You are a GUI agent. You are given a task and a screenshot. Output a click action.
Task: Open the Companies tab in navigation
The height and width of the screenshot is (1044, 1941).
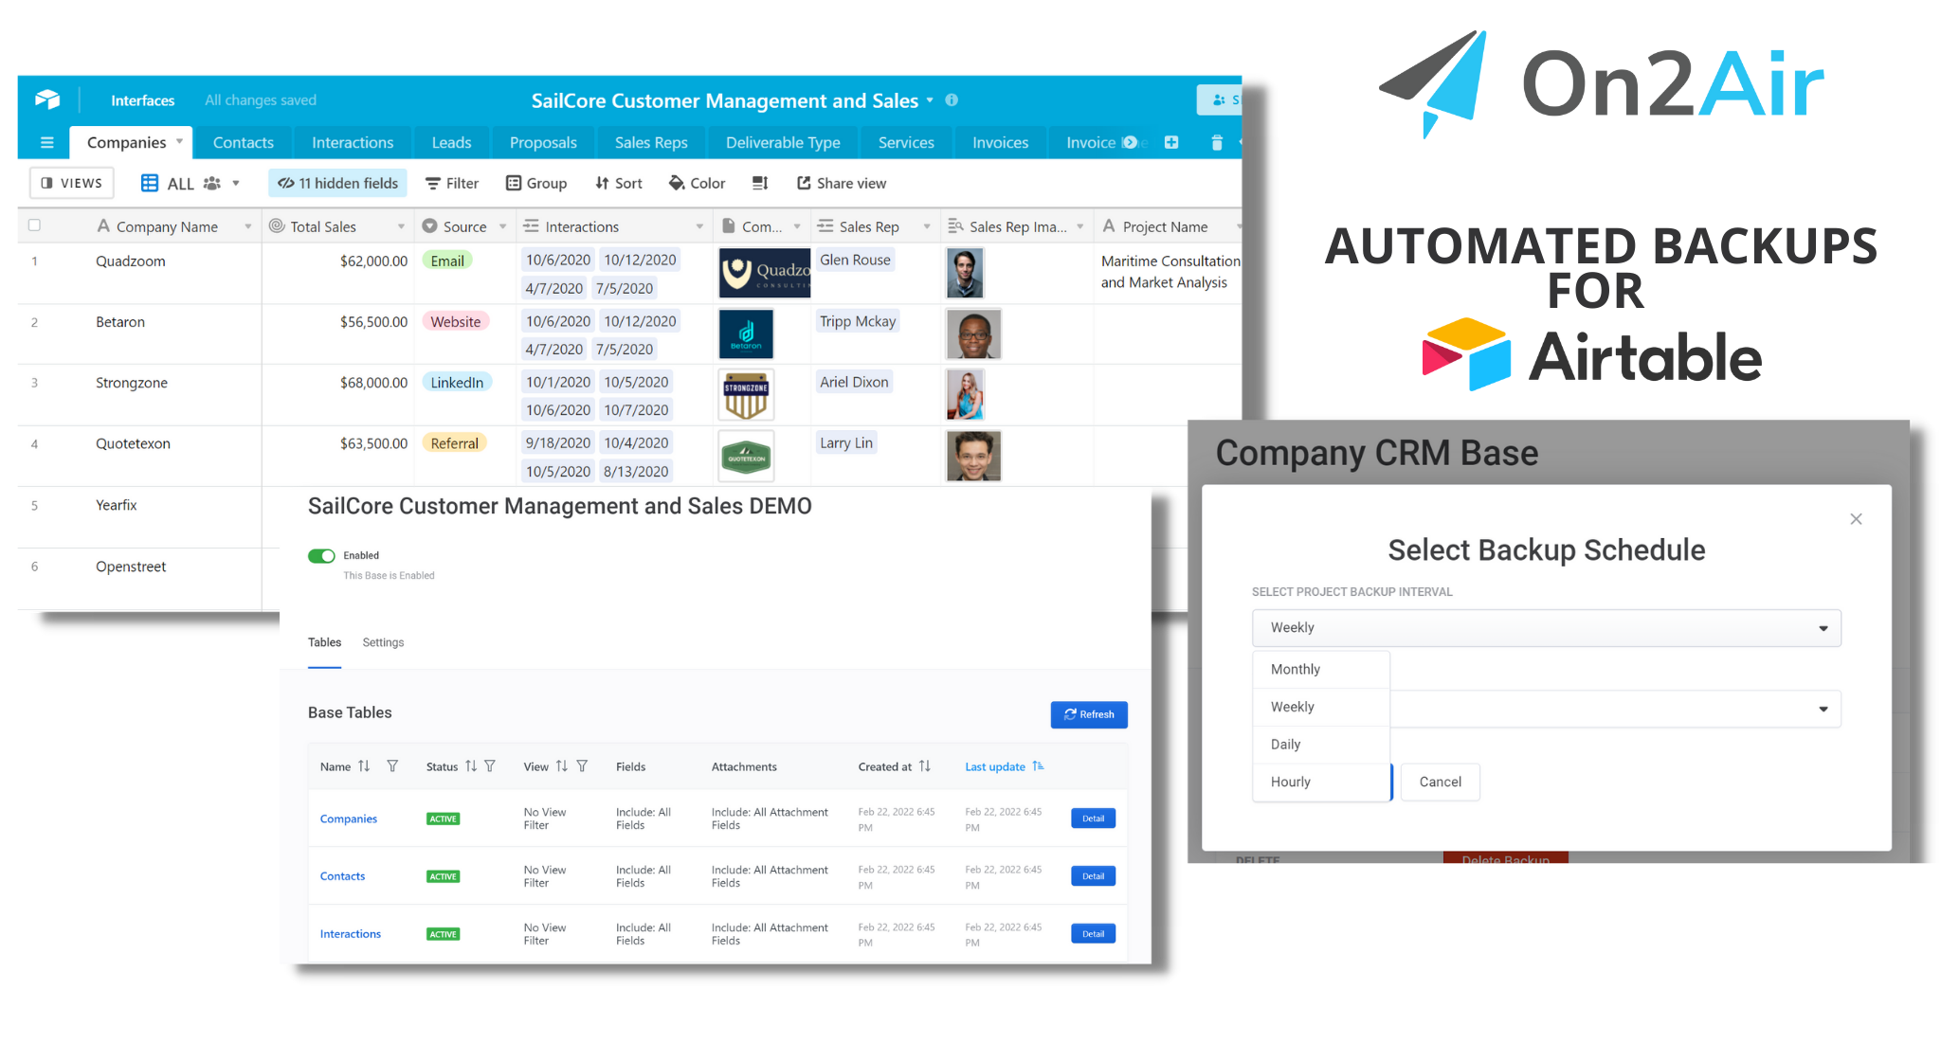pyautogui.click(x=126, y=141)
